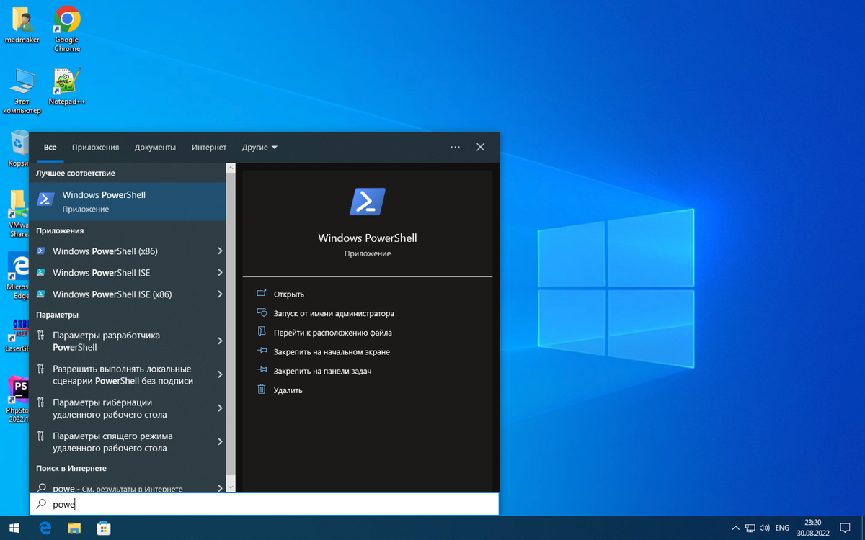Expand 'Разрешить выполнять локальные сценарии' chevron
Viewport: 865px width, 540px height.
click(x=220, y=374)
